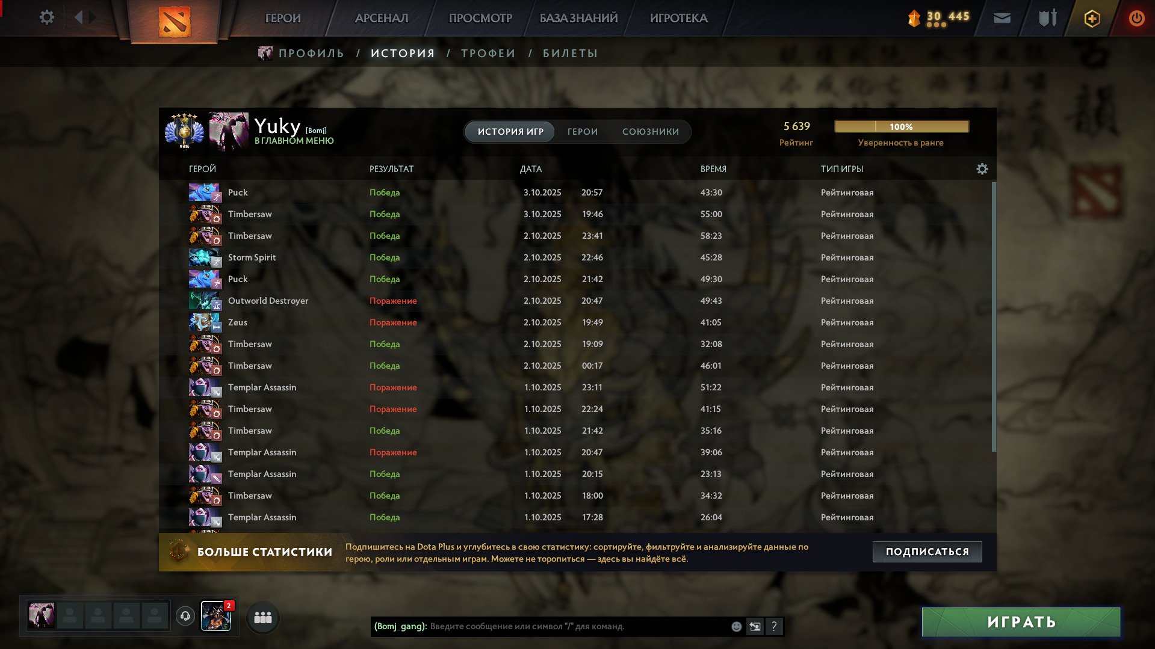The width and height of the screenshot is (1155, 649).
Task: Open the Трофеи profile tab
Action: 488,54
